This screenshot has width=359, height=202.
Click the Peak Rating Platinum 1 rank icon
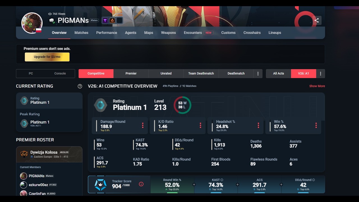[24, 123]
